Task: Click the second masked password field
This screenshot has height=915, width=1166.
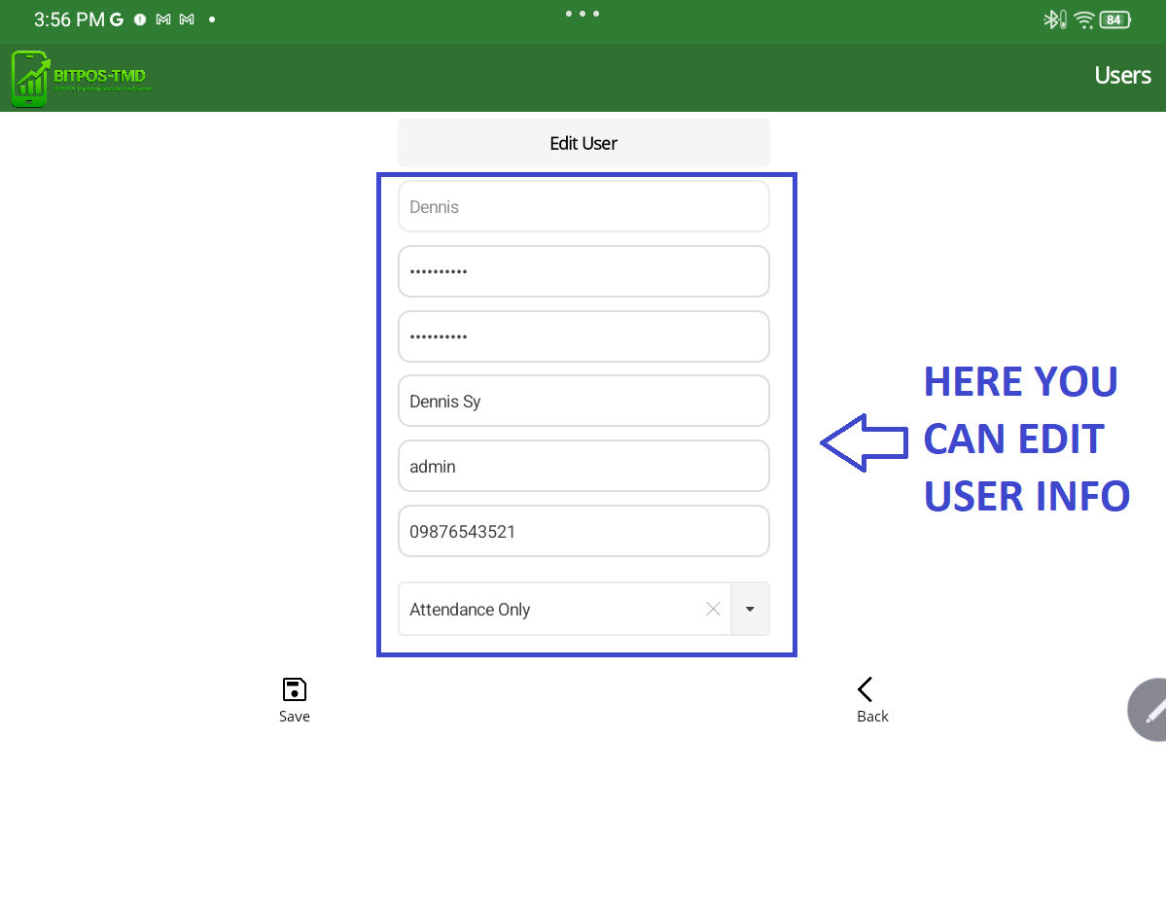Action: (x=583, y=336)
